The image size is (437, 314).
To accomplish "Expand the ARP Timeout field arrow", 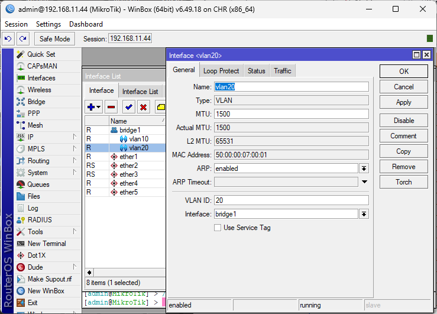I will 364,182.
